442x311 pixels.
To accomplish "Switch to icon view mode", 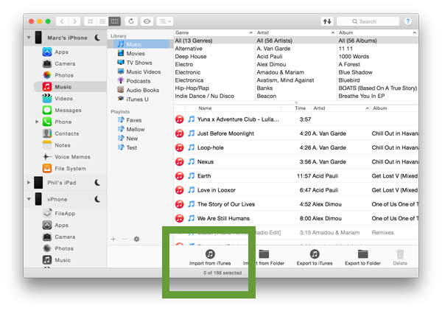I will [x=90, y=21].
